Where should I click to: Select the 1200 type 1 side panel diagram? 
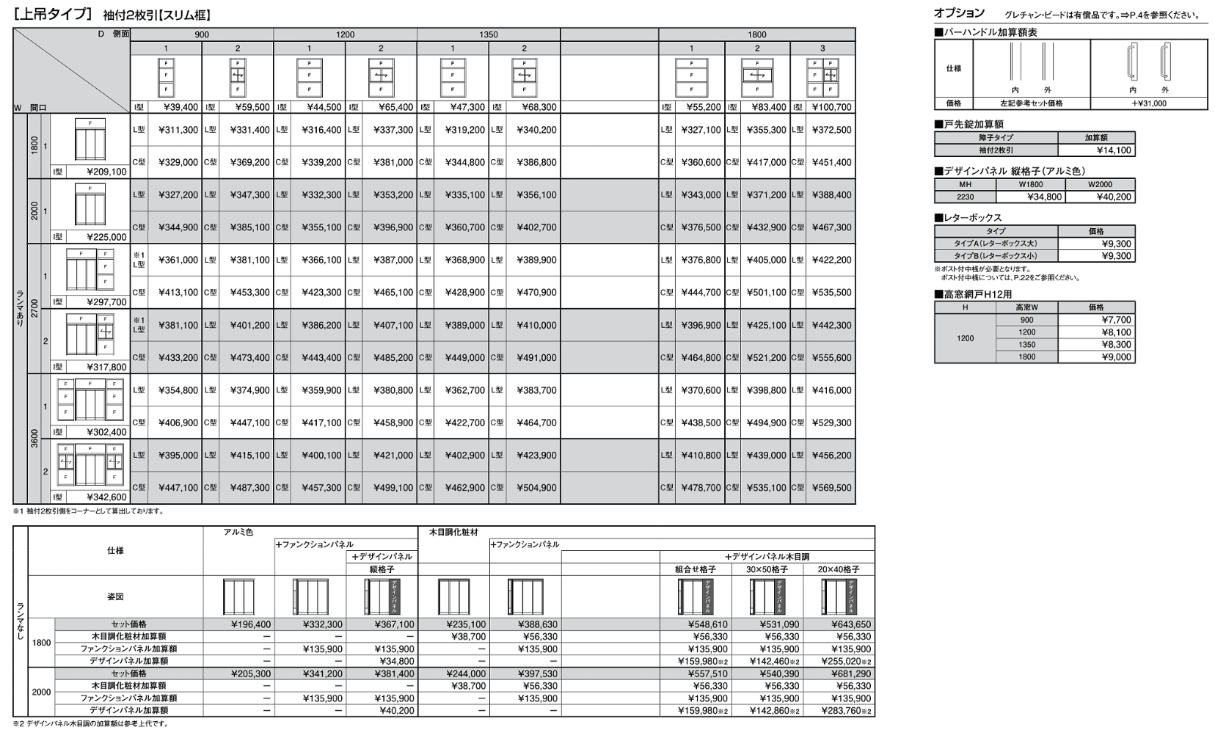pyautogui.click(x=310, y=77)
